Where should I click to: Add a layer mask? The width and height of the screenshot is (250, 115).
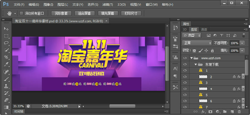click(x=211, y=112)
